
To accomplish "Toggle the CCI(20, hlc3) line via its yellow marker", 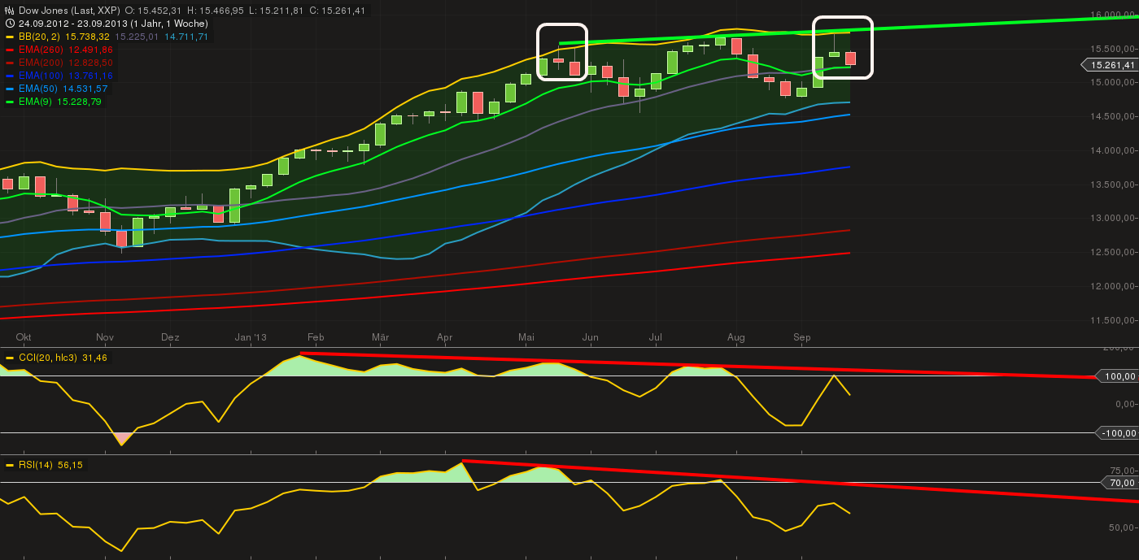I will 10,356.
